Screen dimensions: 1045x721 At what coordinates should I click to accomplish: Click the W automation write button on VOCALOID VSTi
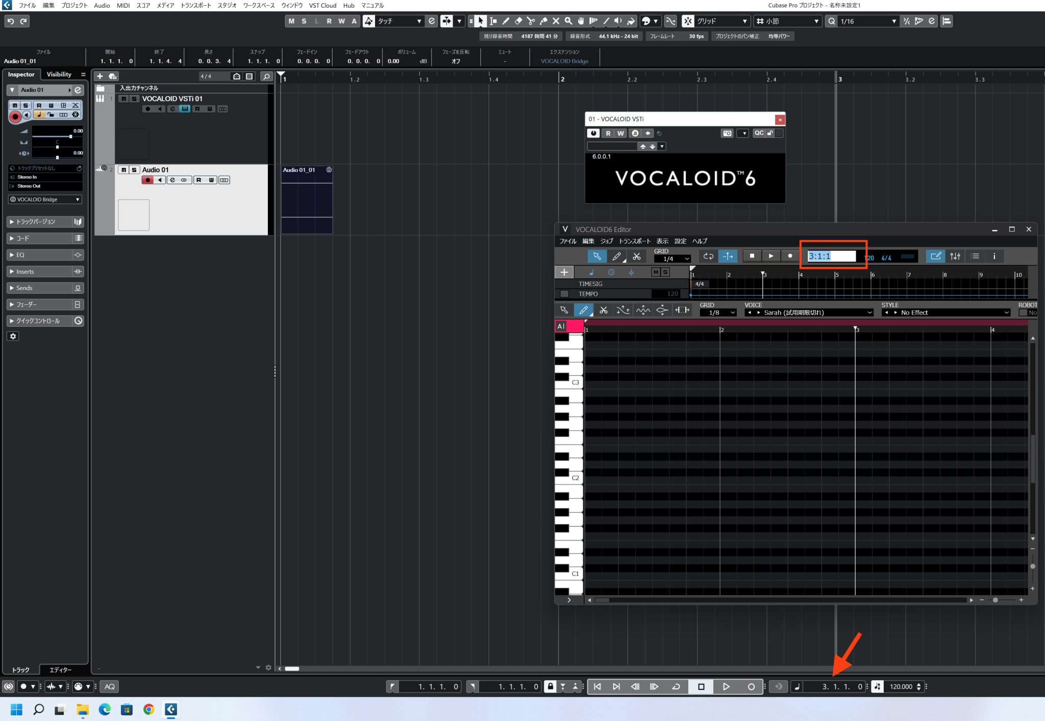(x=620, y=133)
